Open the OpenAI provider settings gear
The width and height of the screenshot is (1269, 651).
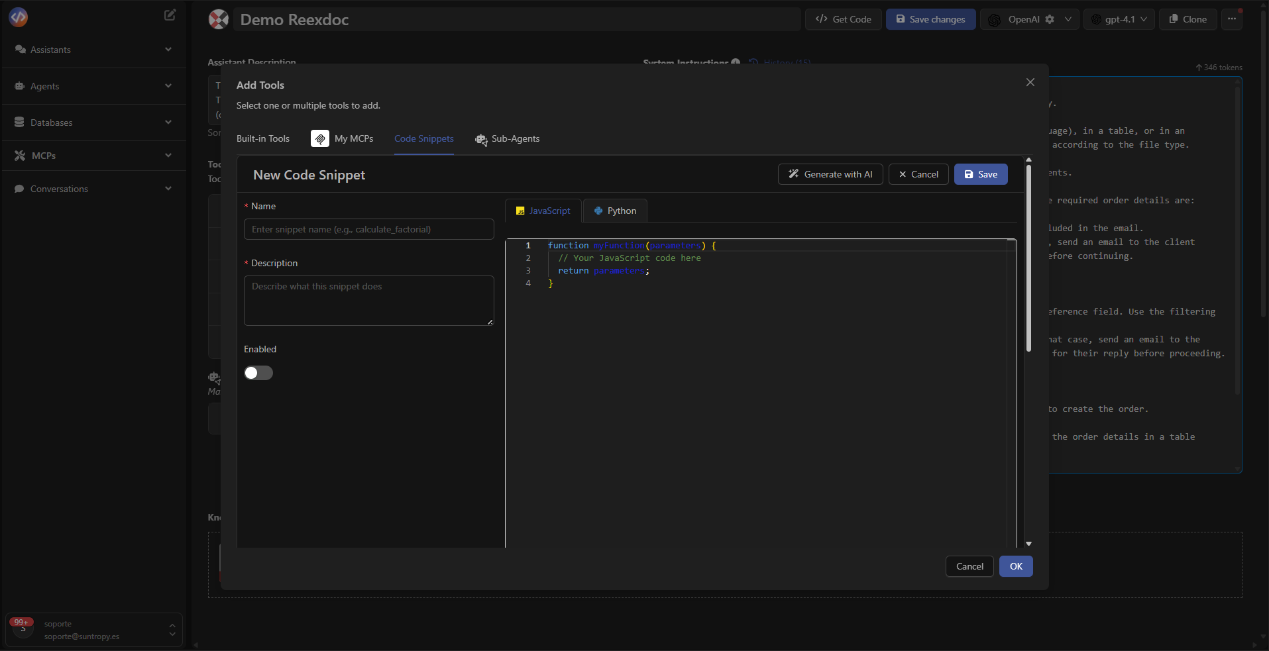pyautogui.click(x=1050, y=19)
